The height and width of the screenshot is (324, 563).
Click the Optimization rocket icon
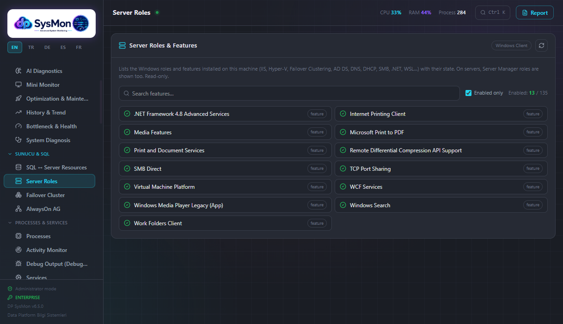click(x=18, y=99)
